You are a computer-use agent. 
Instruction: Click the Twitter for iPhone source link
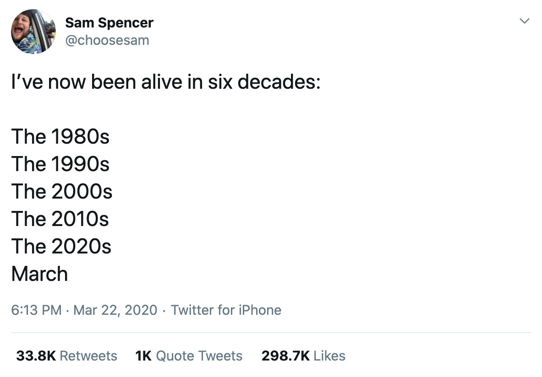(x=226, y=310)
